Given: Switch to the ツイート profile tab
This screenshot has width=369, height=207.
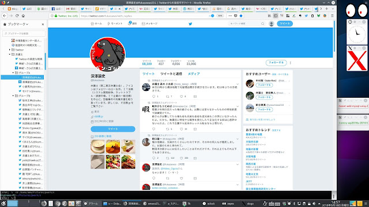Looking at the screenshot, I should (149, 74).
